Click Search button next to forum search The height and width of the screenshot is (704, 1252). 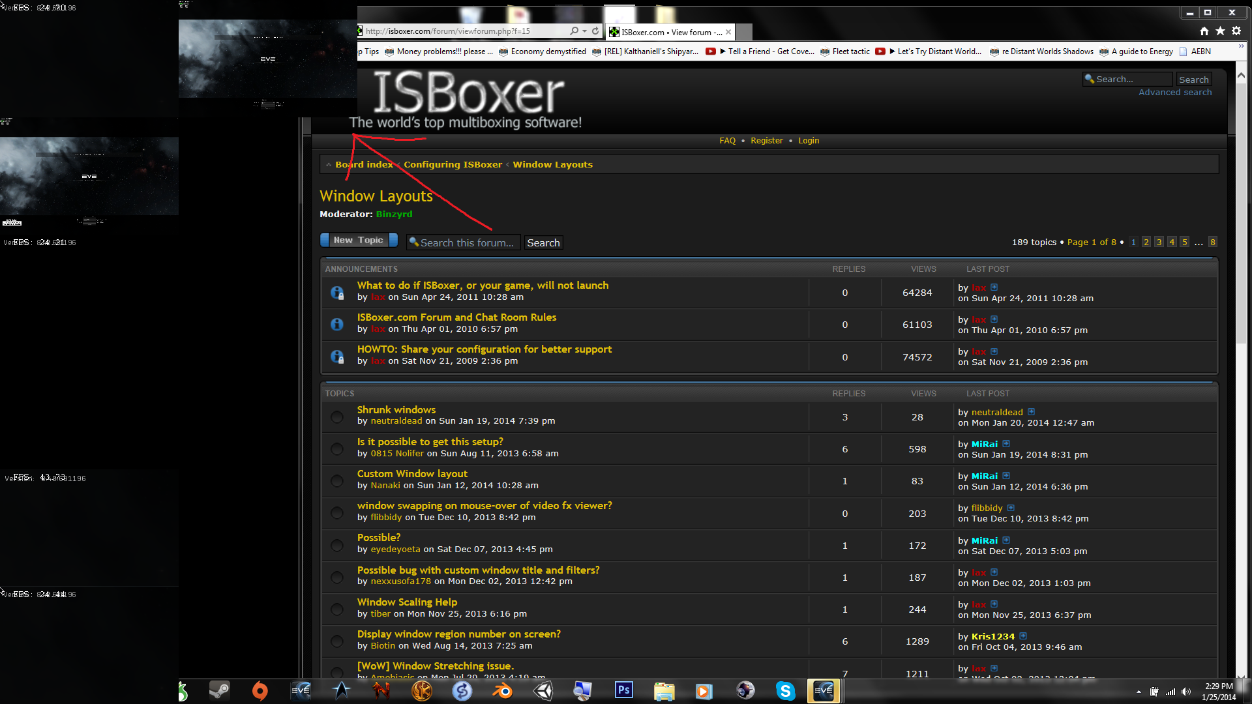pyautogui.click(x=543, y=242)
